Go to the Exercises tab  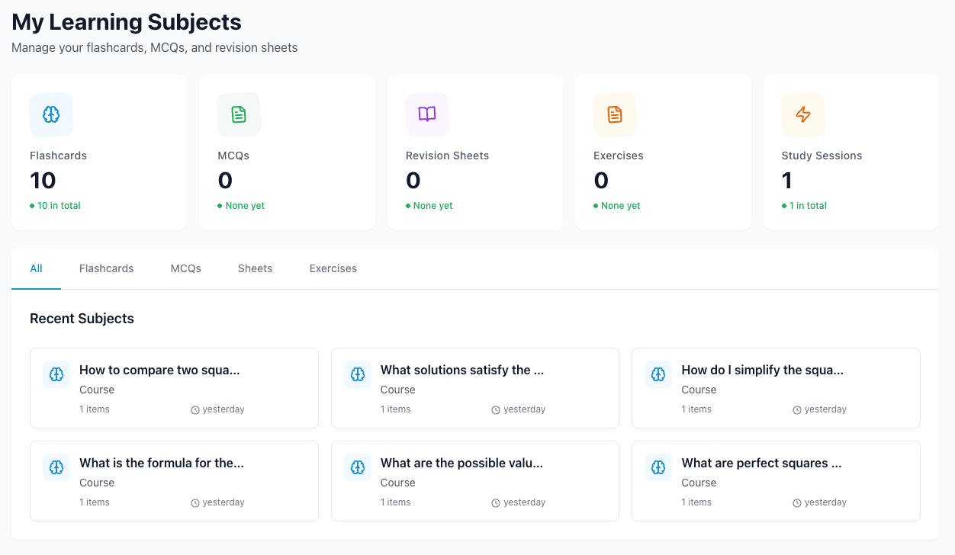[x=333, y=268]
